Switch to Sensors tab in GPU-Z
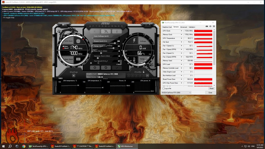Viewport: 265px width, 149px height. click(x=176, y=27)
